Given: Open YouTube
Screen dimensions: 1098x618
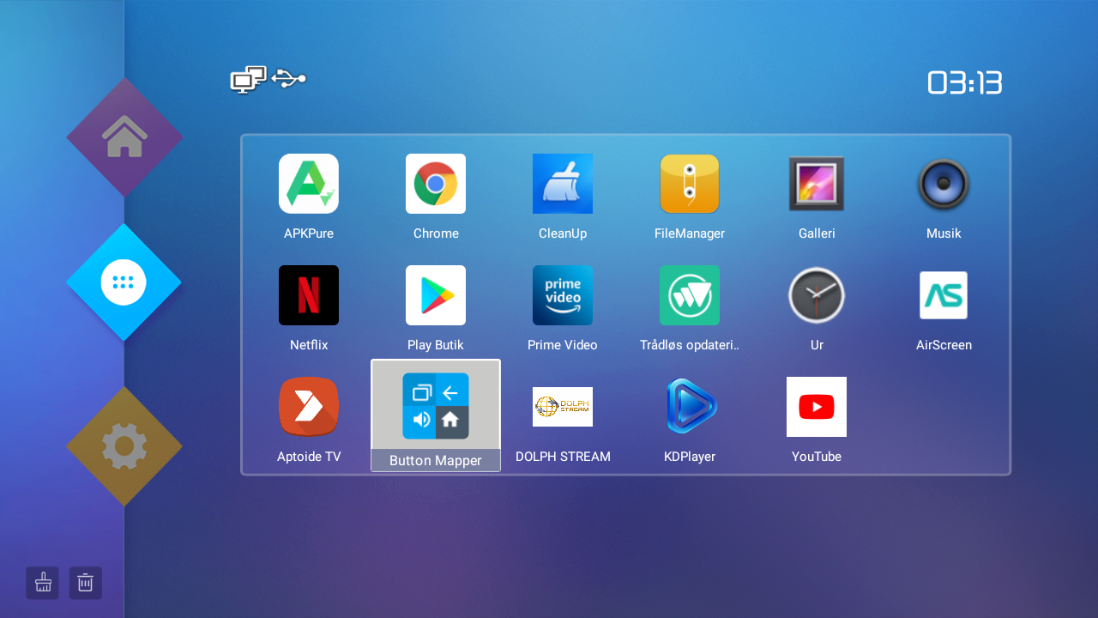Looking at the screenshot, I should [817, 407].
